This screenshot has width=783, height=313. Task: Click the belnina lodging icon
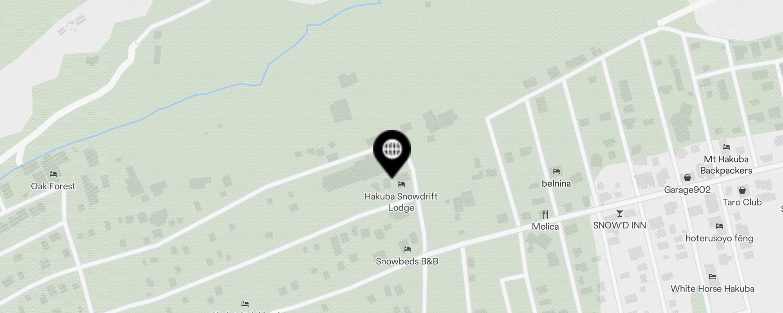coord(556,171)
